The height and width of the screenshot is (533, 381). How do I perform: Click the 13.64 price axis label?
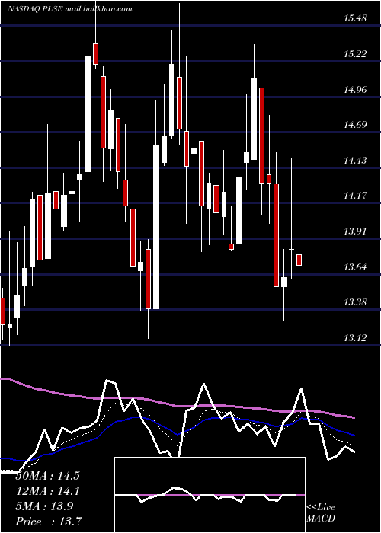point(355,266)
